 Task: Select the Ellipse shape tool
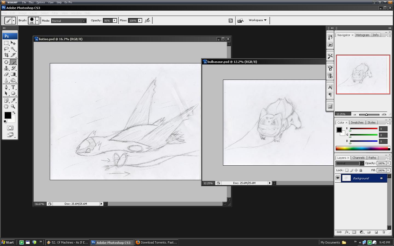click(13, 93)
